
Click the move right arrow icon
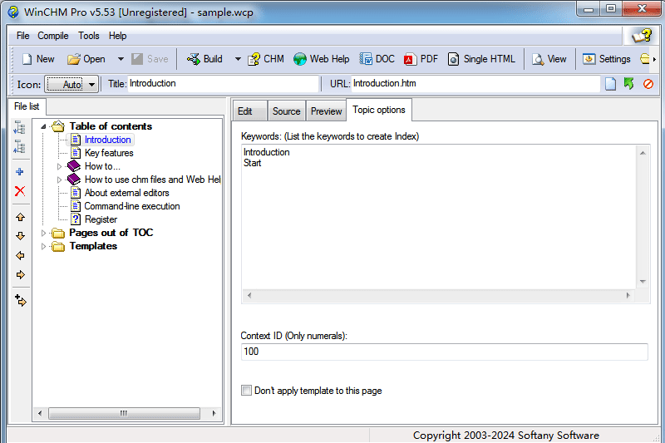[20, 275]
